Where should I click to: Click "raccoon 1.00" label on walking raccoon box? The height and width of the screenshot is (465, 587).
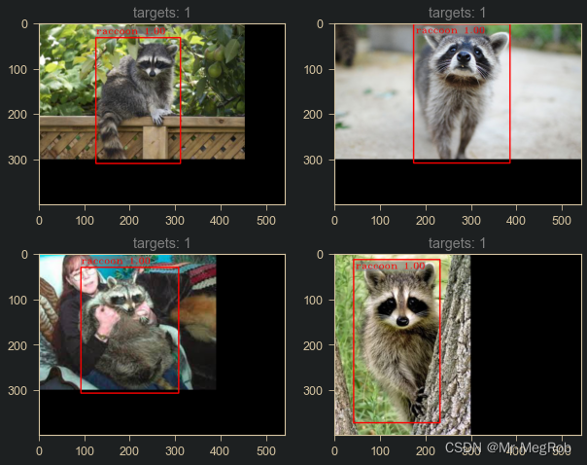pos(450,30)
